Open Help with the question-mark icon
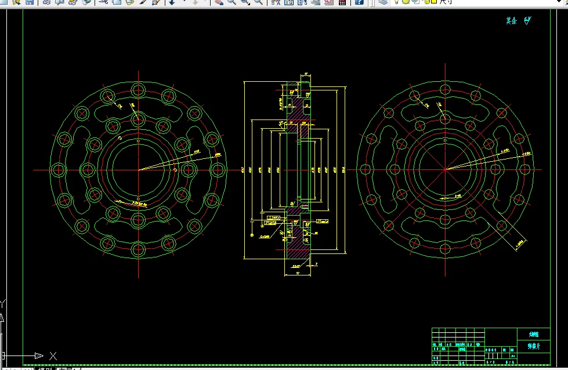This screenshot has height=370, width=568. 359,2
